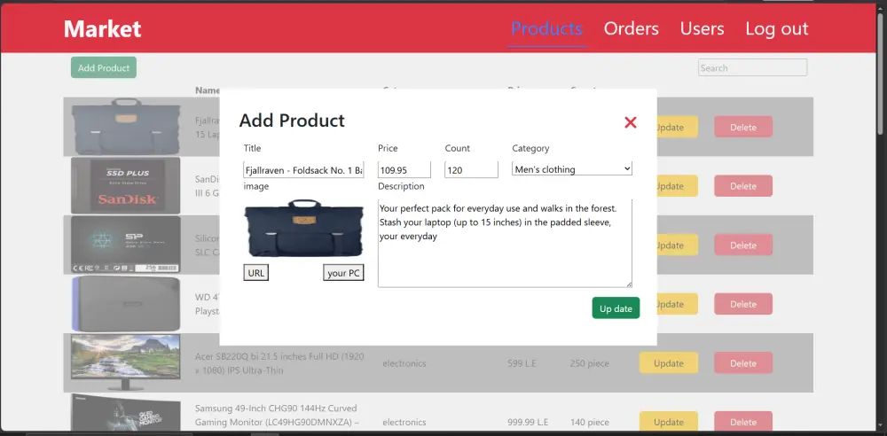
Task: Click the 140 piece count cell
Action: pos(590,423)
